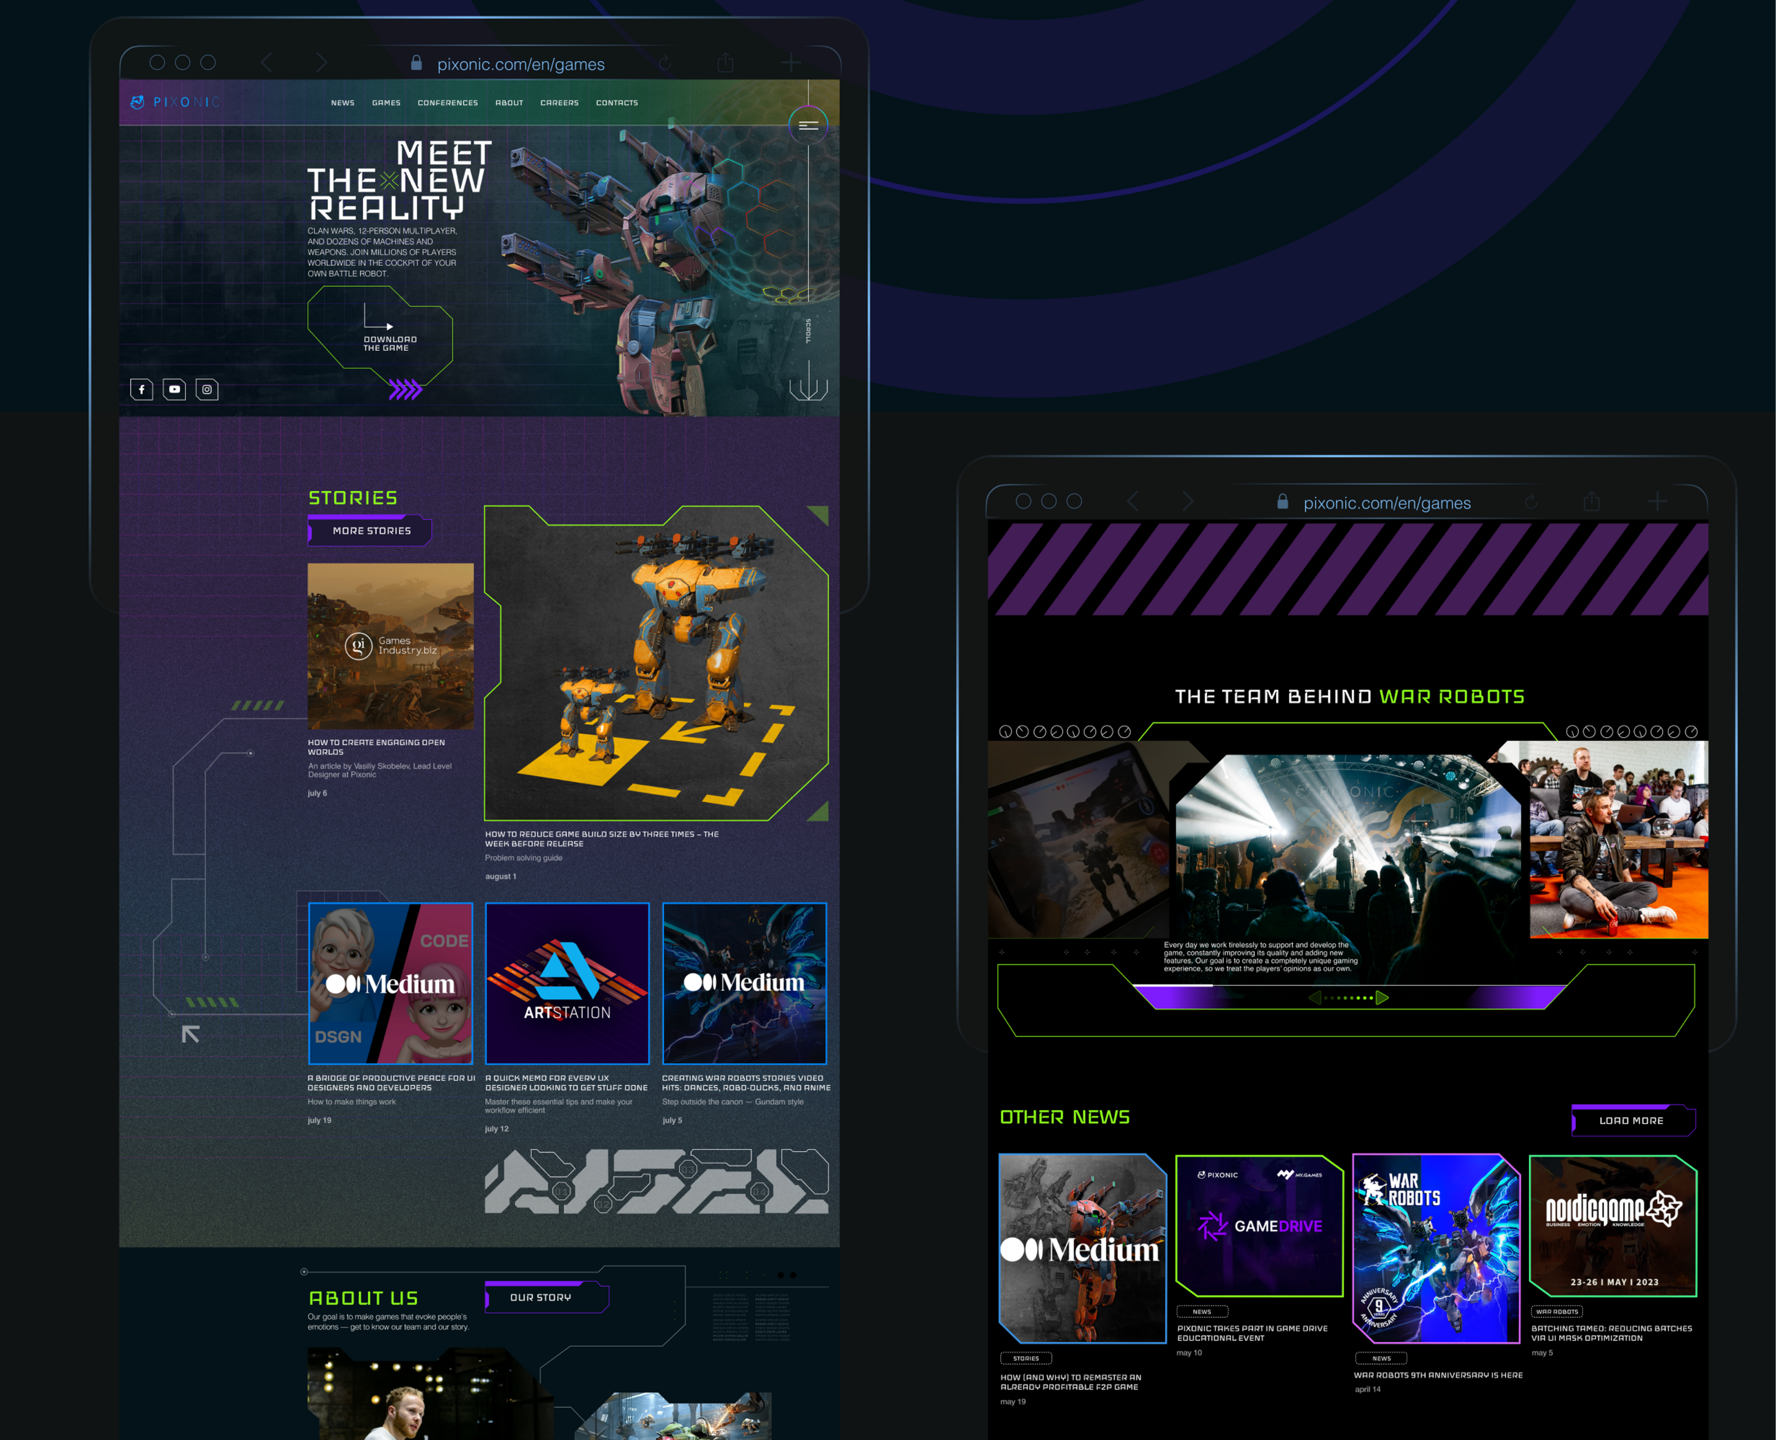Open the Careers menu item
The width and height of the screenshot is (1776, 1440).
559,103
